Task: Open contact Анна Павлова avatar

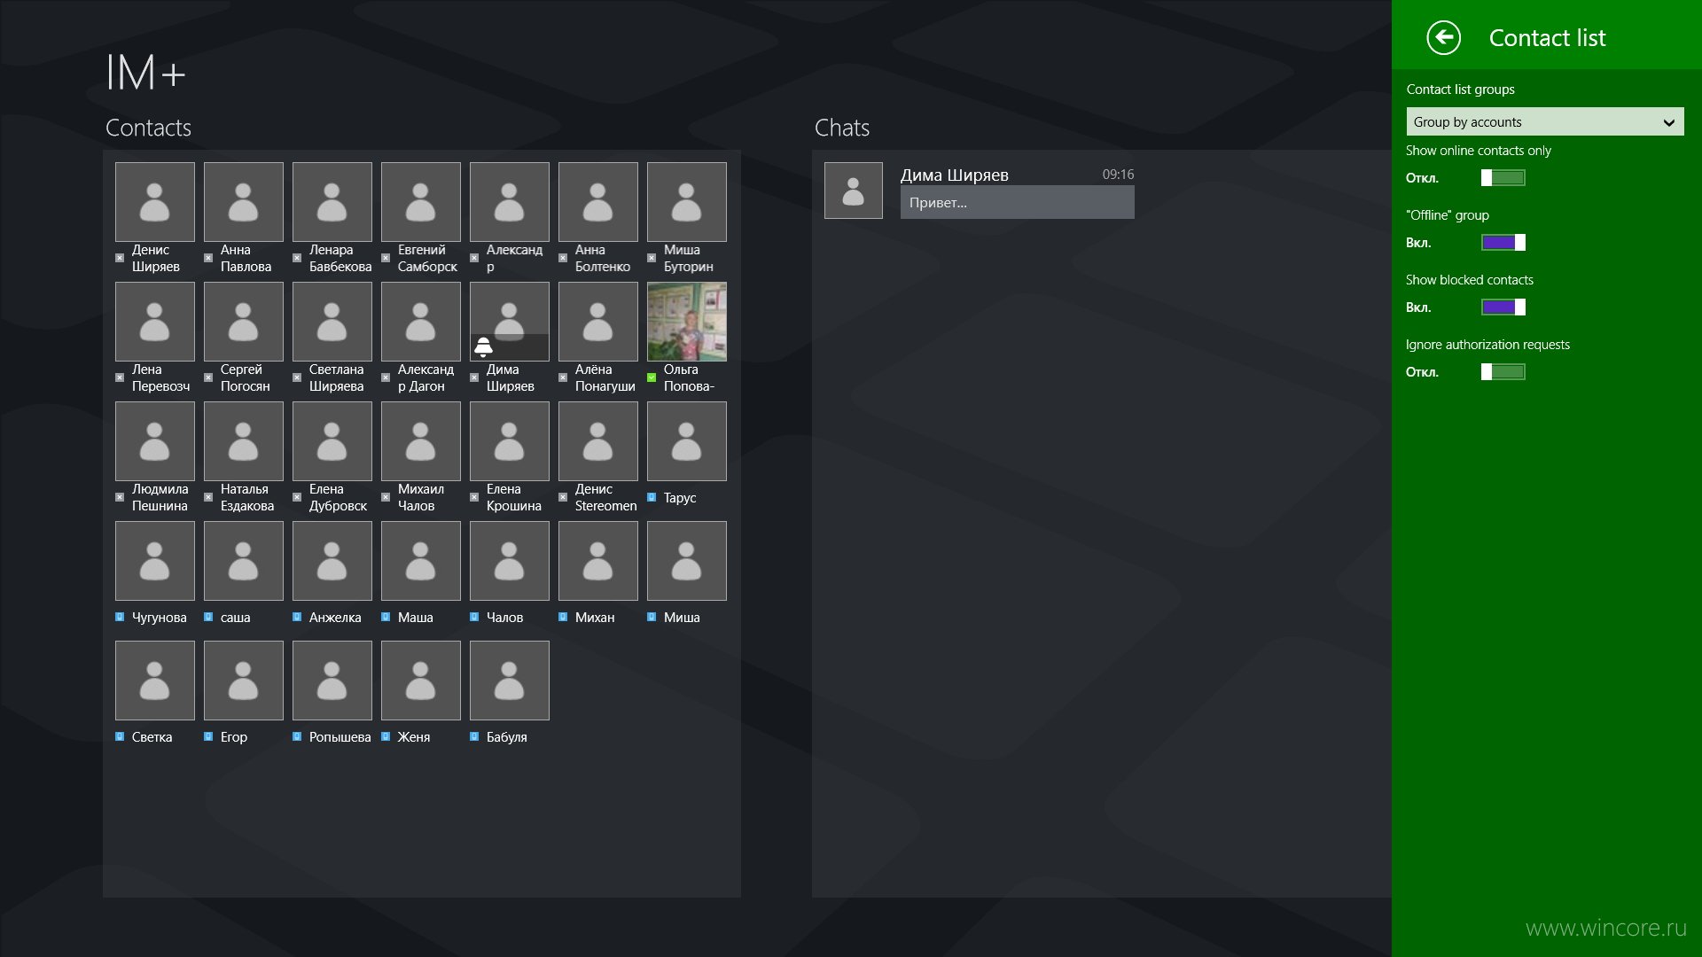Action: (x=244, y=202)
